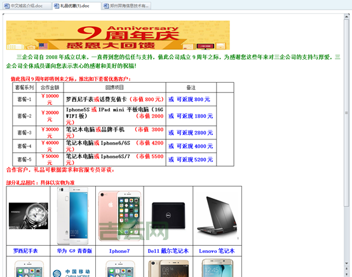The width and height of the screenshot is (352, 277).
Task: Click the 套餐-2 row label
Action: tap(24, 116)
